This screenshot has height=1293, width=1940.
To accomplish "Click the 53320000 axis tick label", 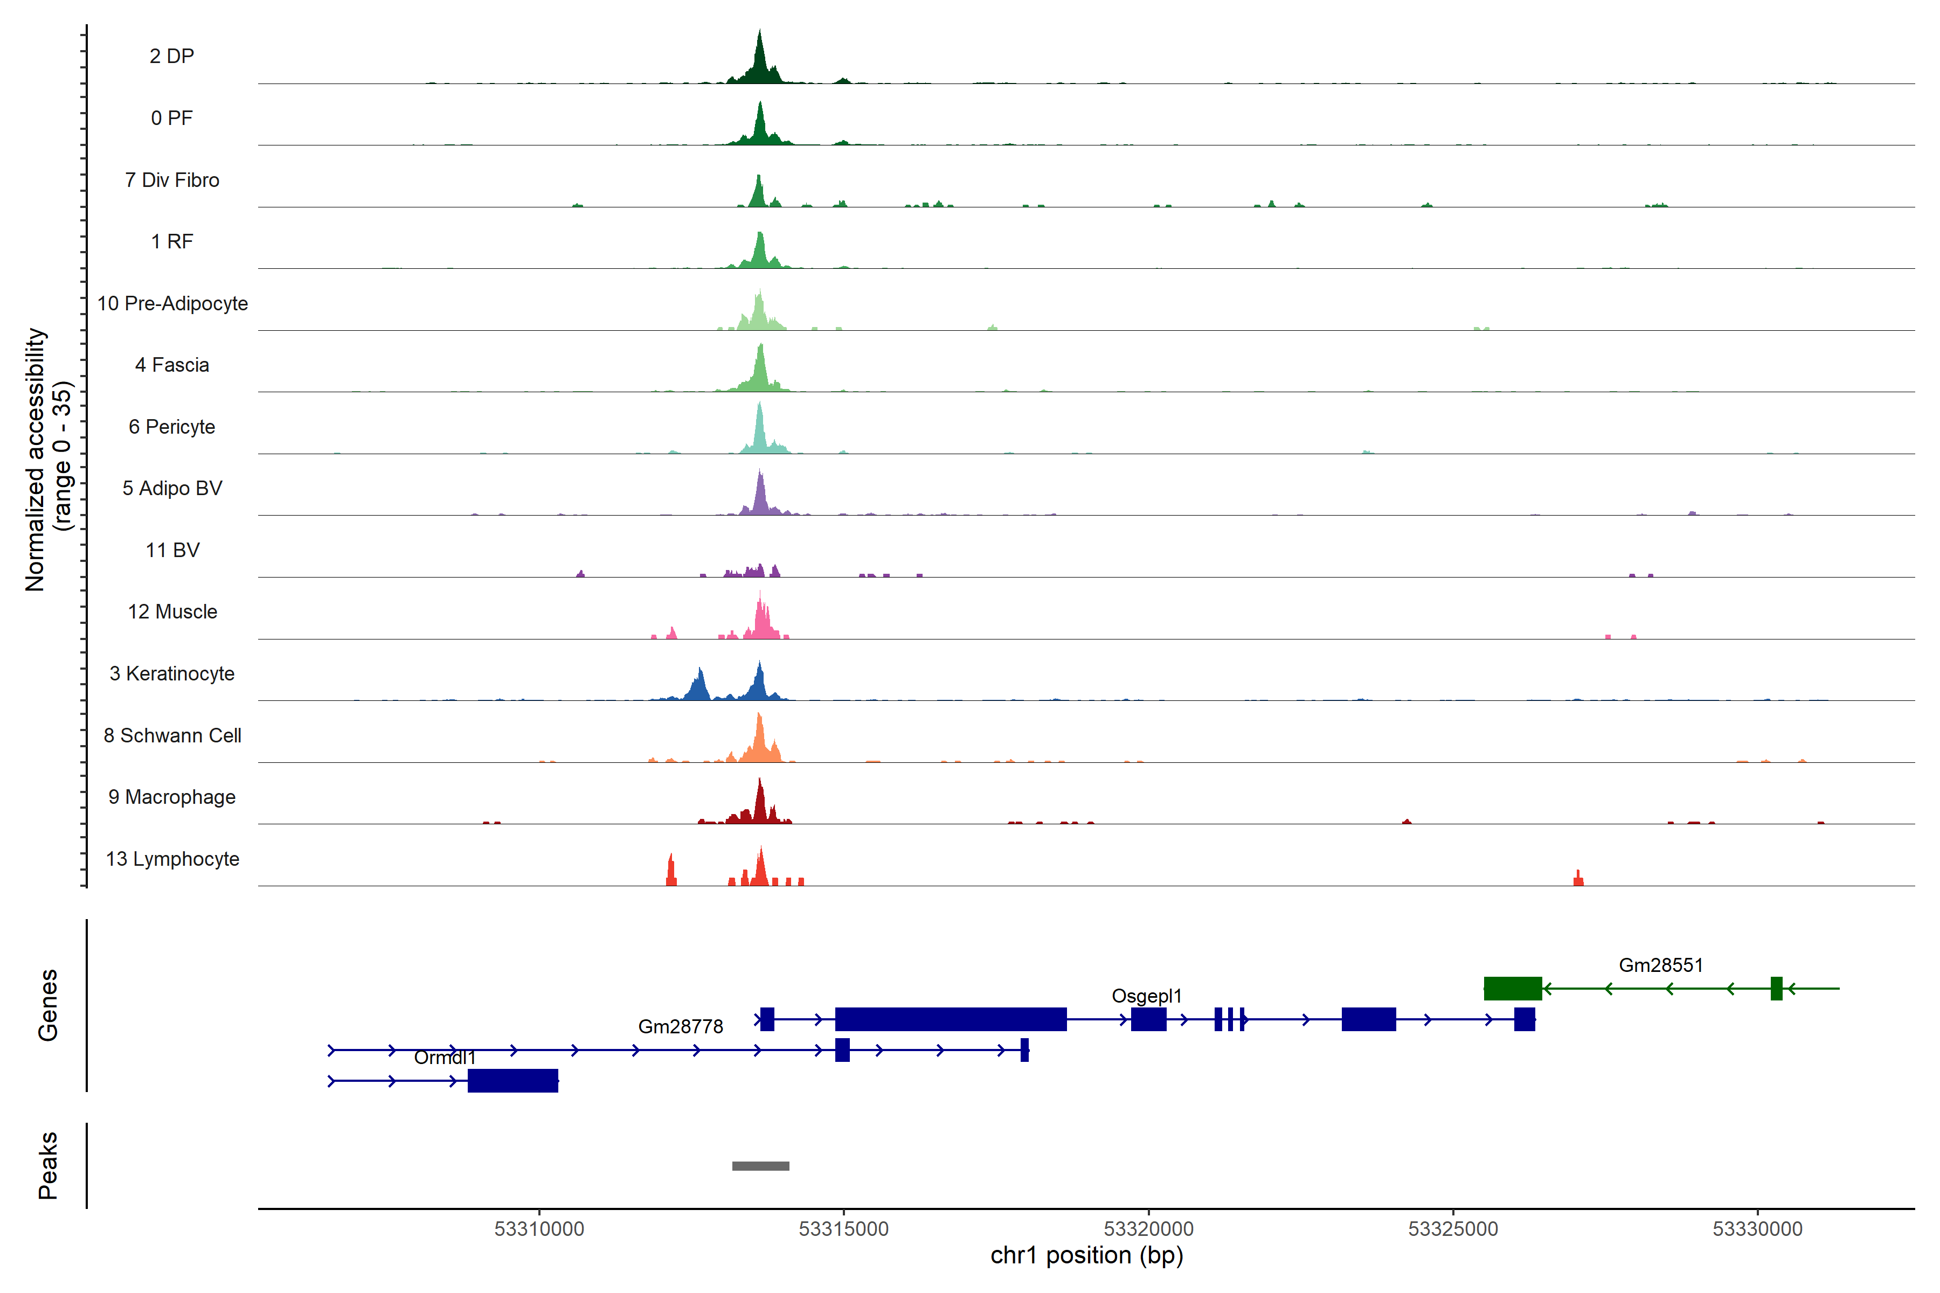I will coord(1148,1229).
